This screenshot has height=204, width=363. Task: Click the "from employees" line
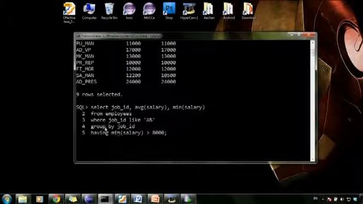[x=111, y=114]
